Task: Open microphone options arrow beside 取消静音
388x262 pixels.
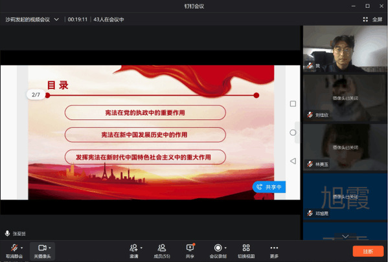Action: (22, 248)
